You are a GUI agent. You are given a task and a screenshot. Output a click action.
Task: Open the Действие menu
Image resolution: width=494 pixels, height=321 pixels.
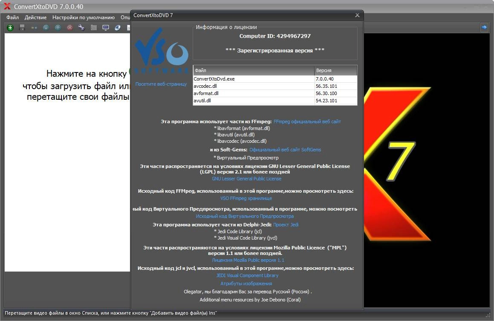point(36,17)
